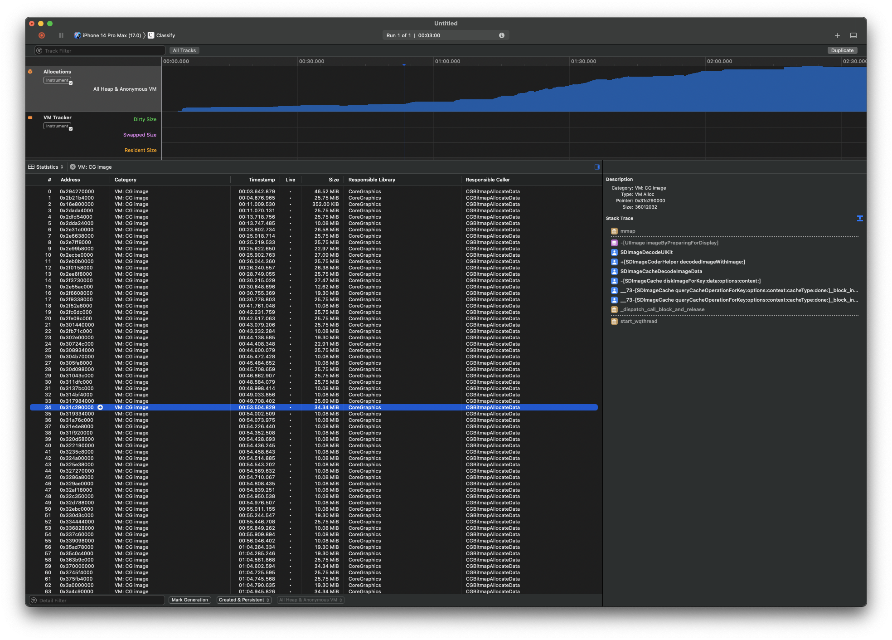This screenshot has height=640, width=892.
Task: Click the SDImageDecodeUIKit stack frame badge
Action: click(615, 252)
